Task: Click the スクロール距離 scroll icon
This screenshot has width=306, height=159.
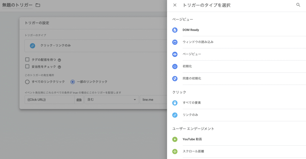Action: click(x=175, y=152)
